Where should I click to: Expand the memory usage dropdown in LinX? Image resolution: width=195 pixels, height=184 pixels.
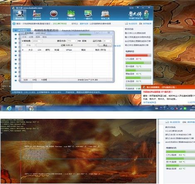pos(75,41)
